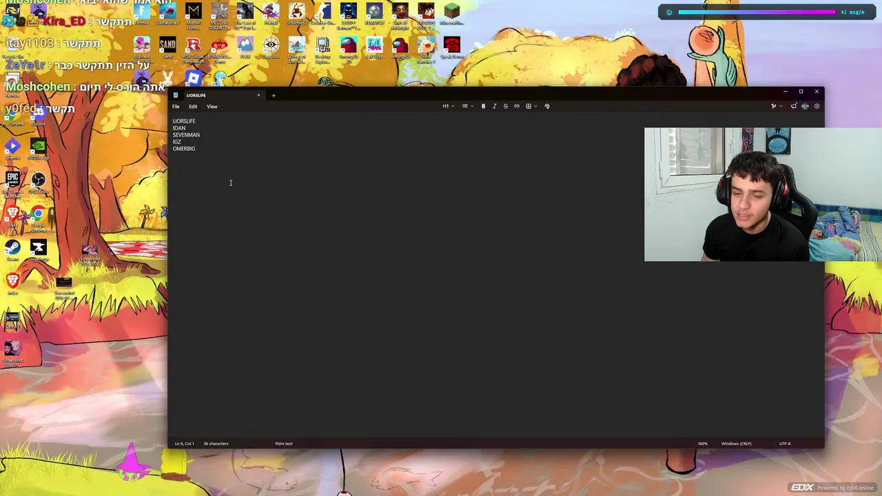882x496 pixels.
Task: Click the text line IGZ
Action: pos(177,142)
